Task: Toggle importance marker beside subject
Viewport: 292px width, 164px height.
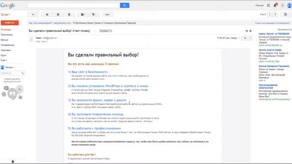Action: [95, 31]
